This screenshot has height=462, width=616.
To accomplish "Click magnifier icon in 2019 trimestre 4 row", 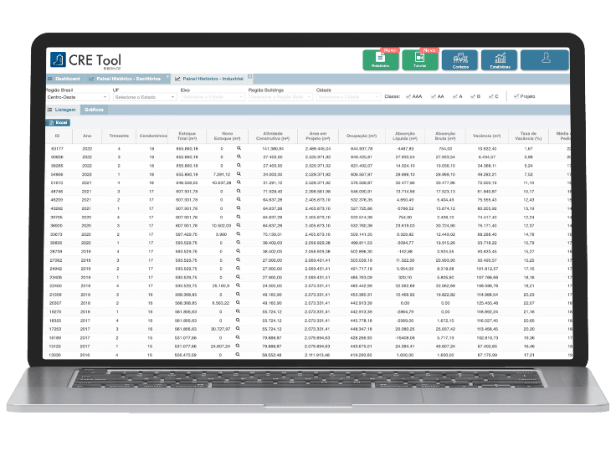I will tap(238, 251).
